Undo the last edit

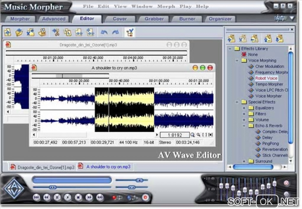(104, 32)
